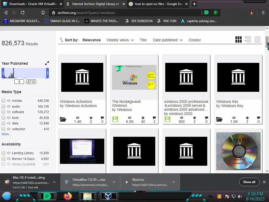This screenshot has height=202, width=269.
Task: Check the Borrow 14 Days filter
Action: pos(3,159)
